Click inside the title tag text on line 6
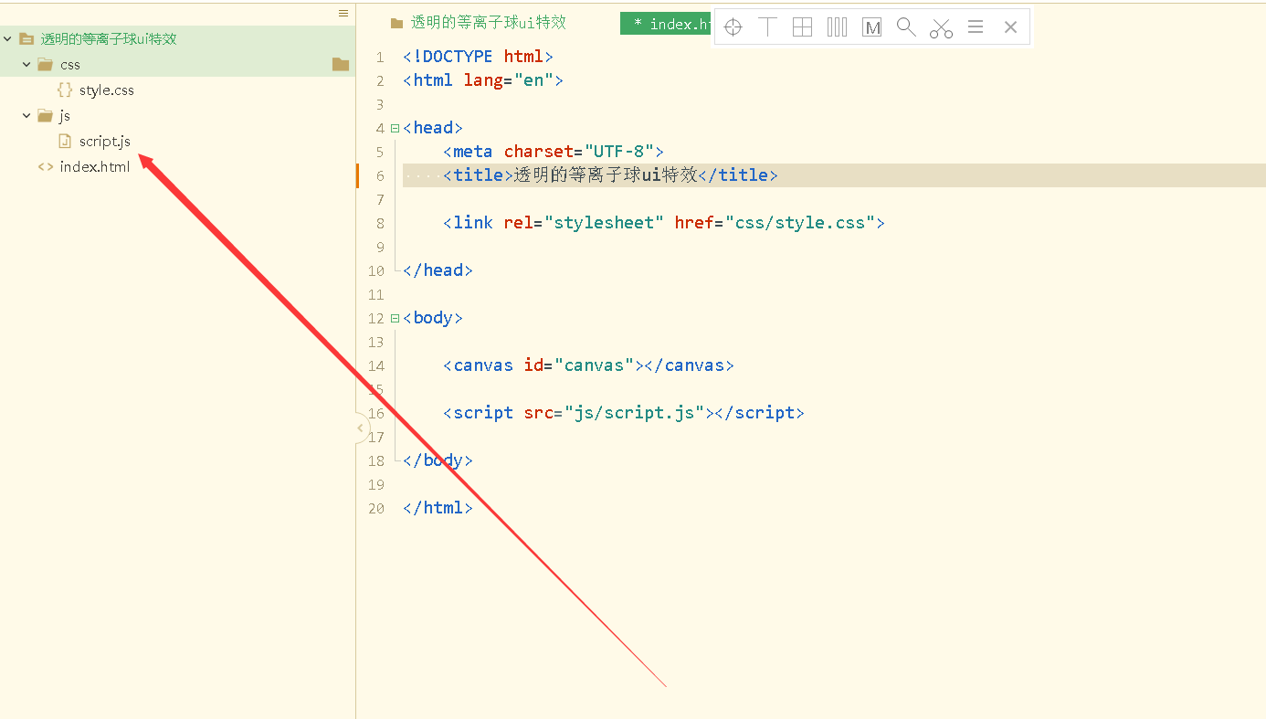 pos(606,175)
